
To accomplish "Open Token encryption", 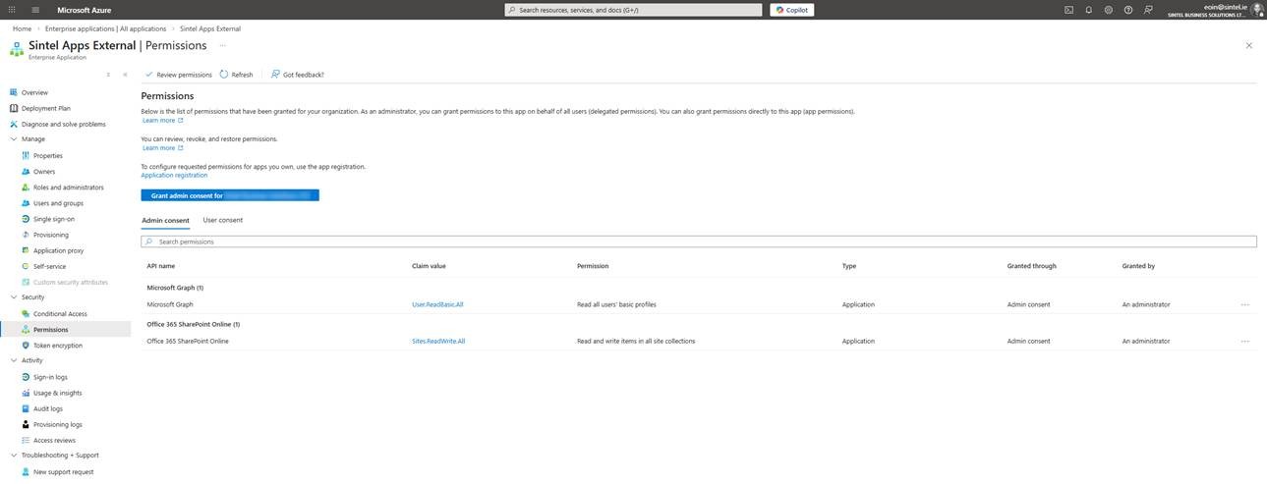I will click(x=57, y=346).
